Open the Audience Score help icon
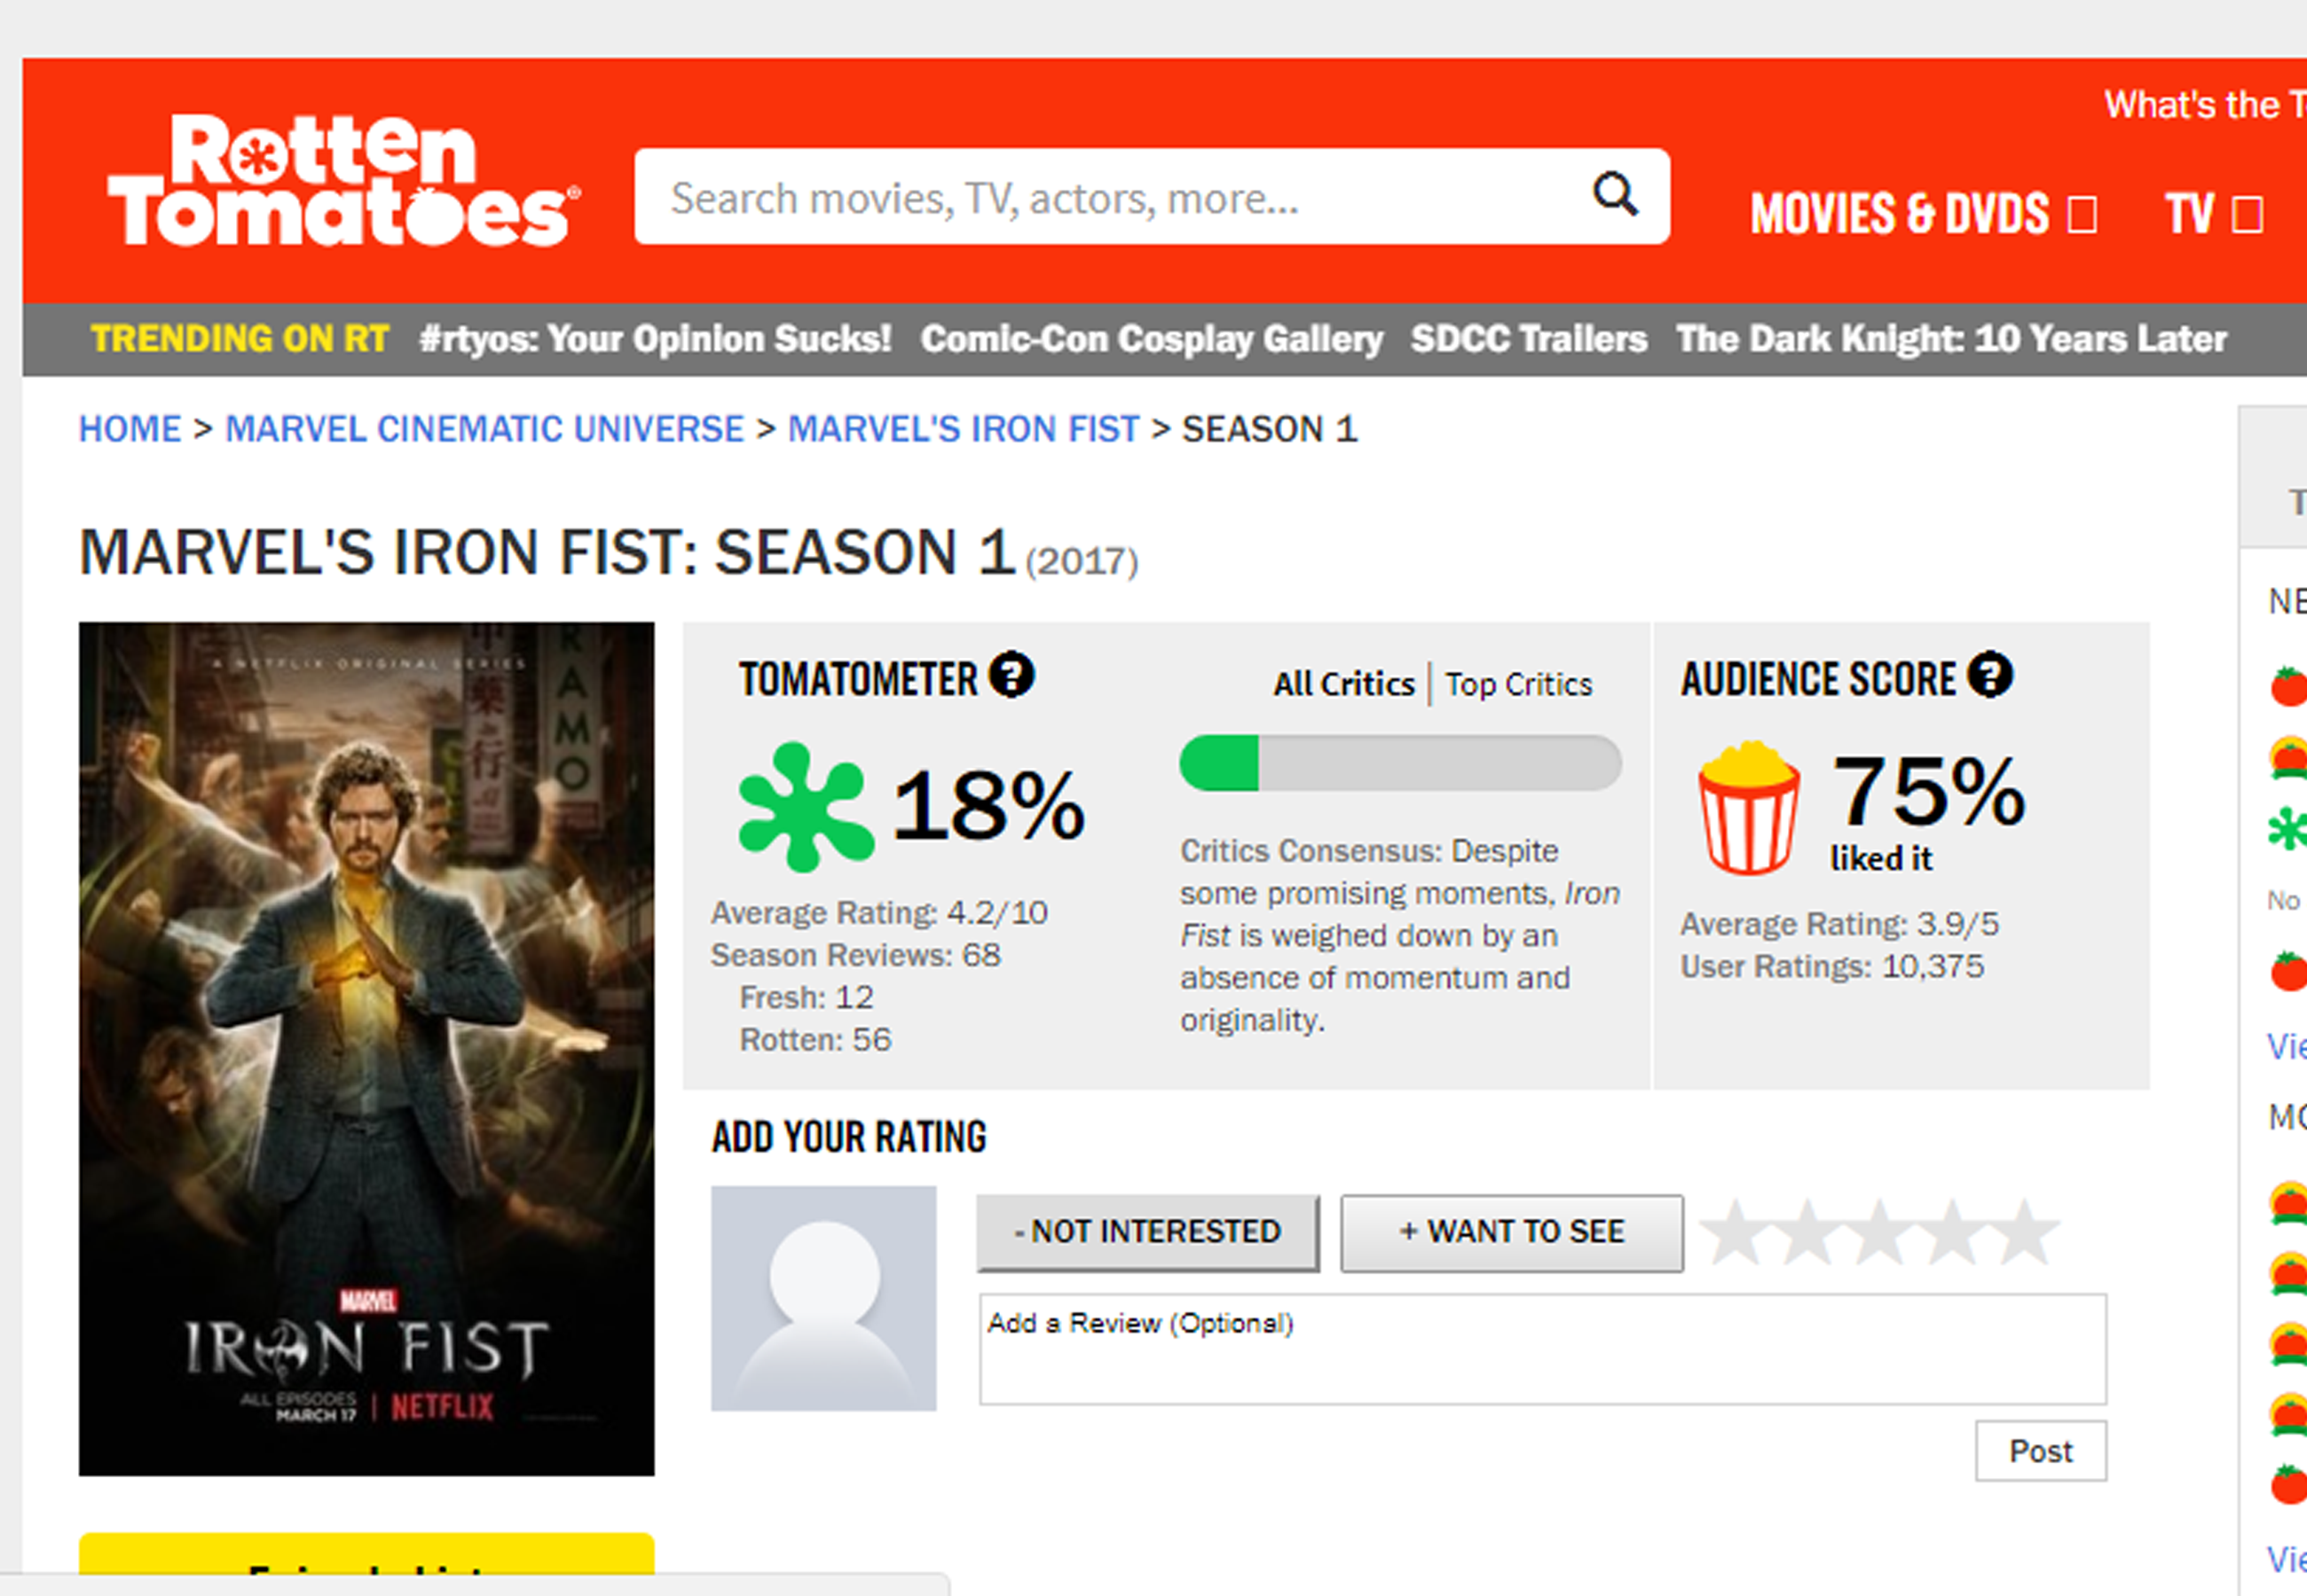This screenshot has width=2307, height=1596. (x=1990, y=675)
